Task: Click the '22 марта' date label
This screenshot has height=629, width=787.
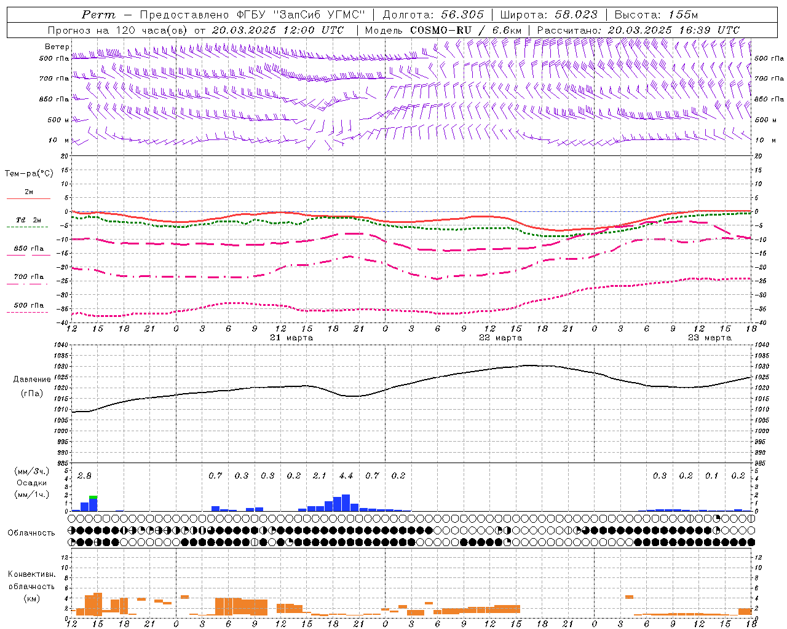Action: coord(500,338)
